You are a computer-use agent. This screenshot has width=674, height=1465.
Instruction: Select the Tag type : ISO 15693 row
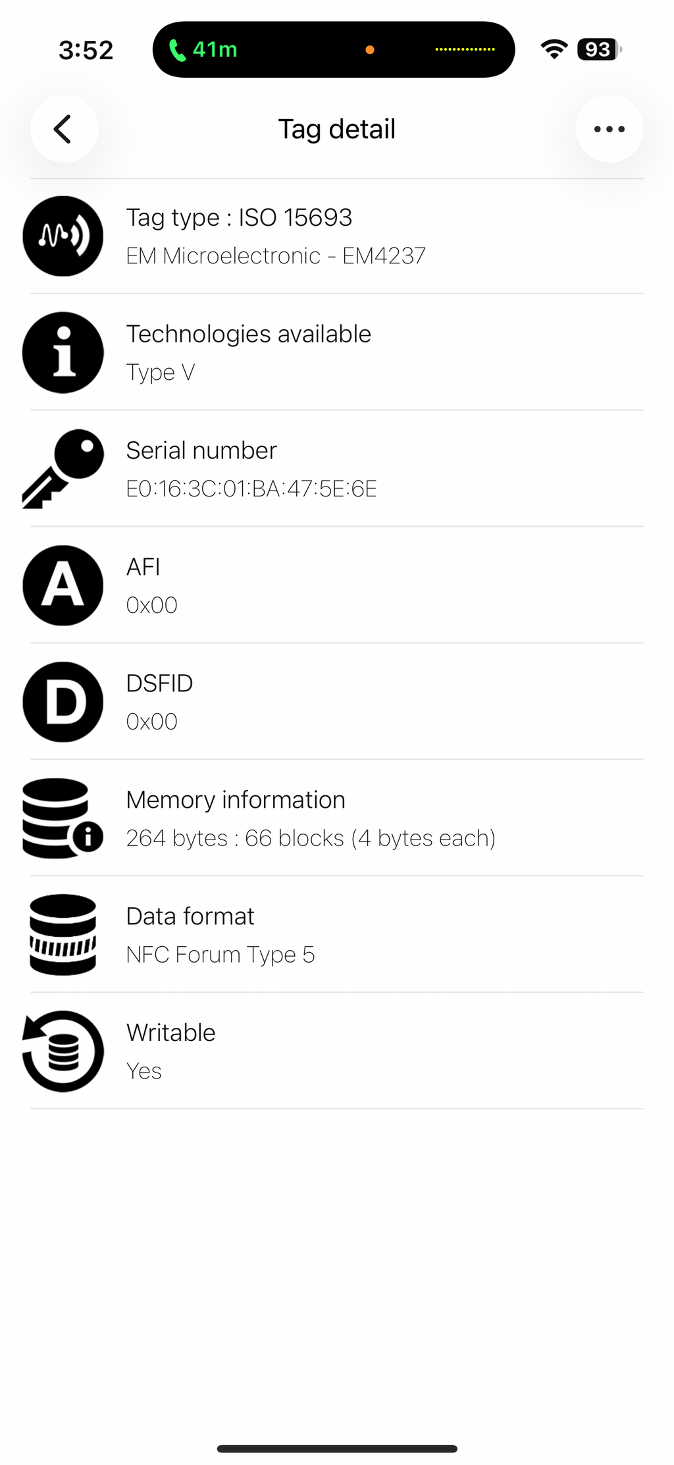(x=337, y=236)
